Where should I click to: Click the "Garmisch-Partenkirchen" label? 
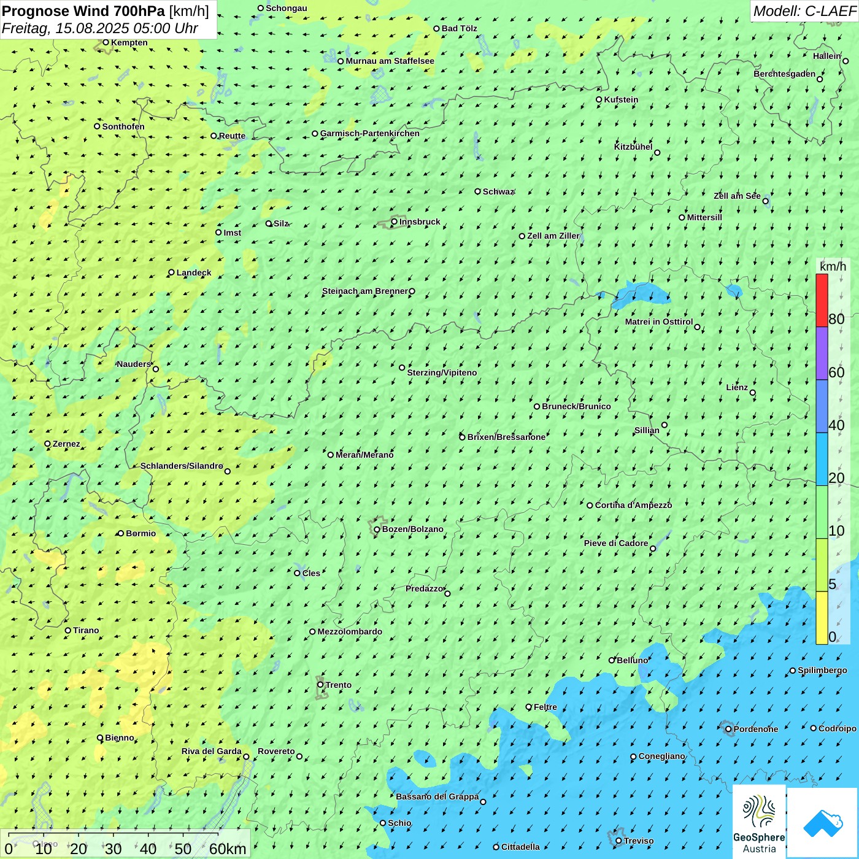370,133
